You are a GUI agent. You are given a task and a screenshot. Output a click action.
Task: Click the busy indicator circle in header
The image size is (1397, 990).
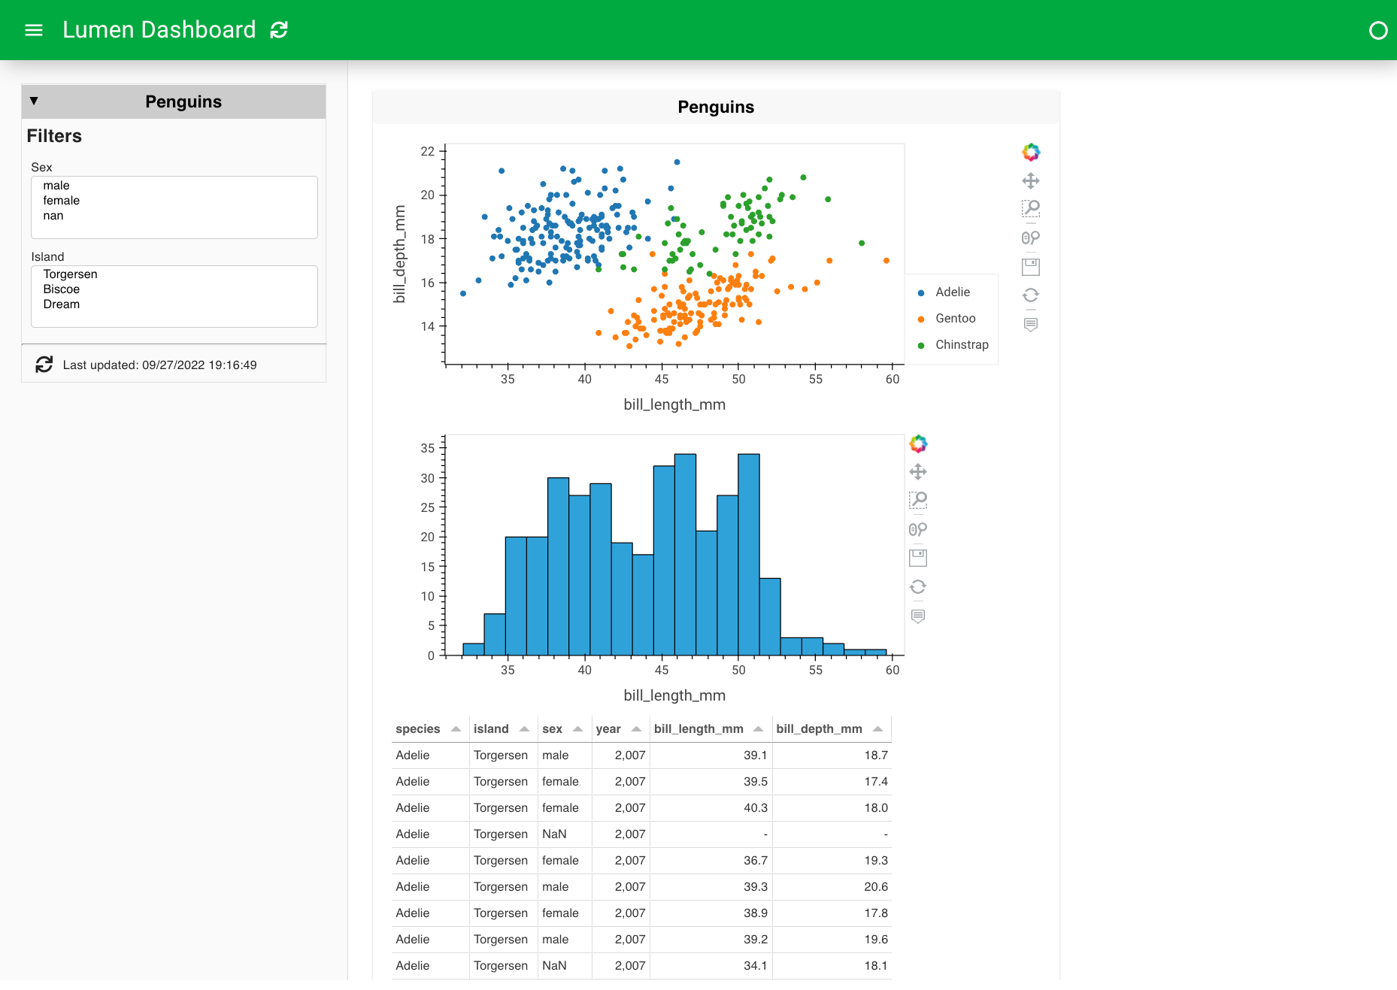(x=1377, y=30)
